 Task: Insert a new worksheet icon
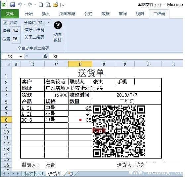coord(70,174)
